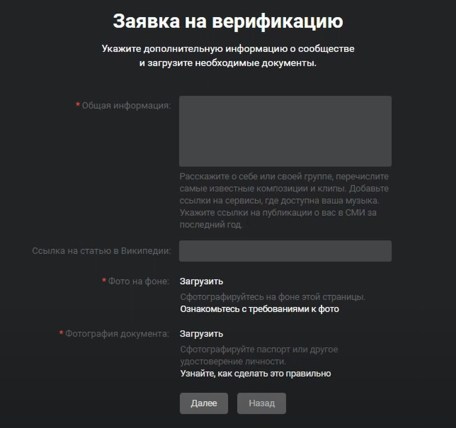Go back with the Назад button

(261, 403)
